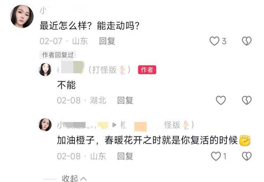Open top commenter's large profile avatar
264x182 pixels.
(22, 16)
